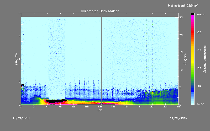Click the 8 tick on km axis
This screenshot has width=210, height=131.
coord(19,13)
